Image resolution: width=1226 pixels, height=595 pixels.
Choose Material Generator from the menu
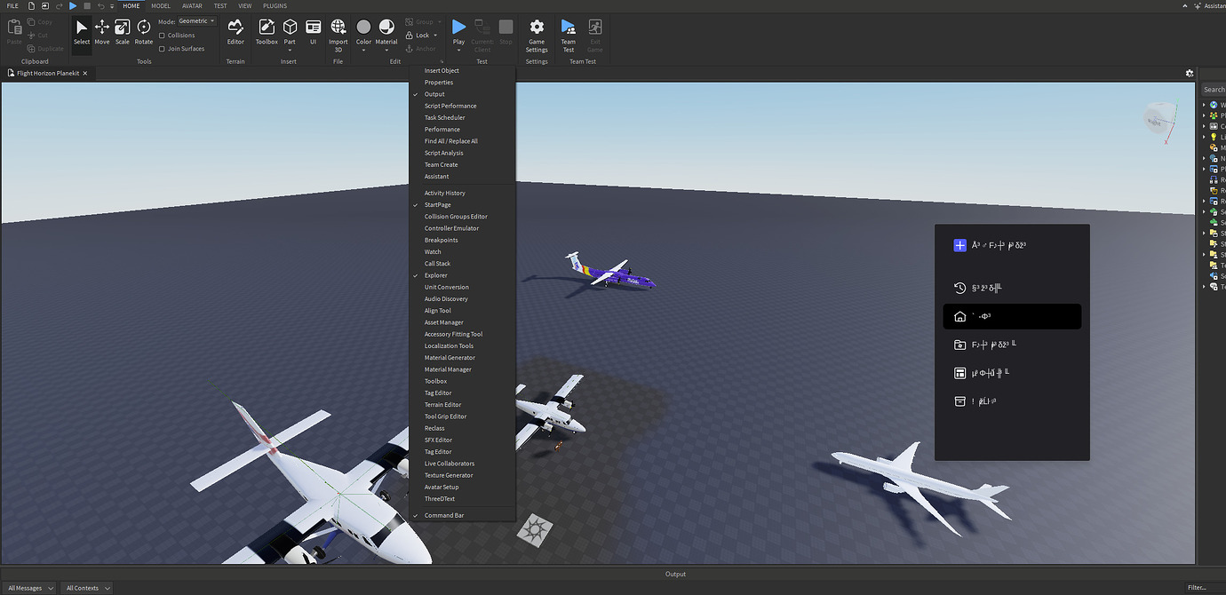[462, 358]
